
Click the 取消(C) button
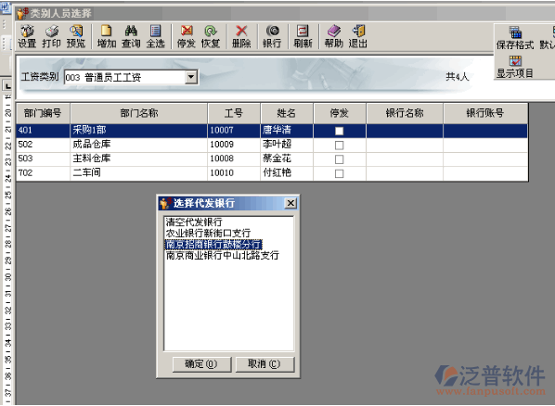(x=265, y=364)
